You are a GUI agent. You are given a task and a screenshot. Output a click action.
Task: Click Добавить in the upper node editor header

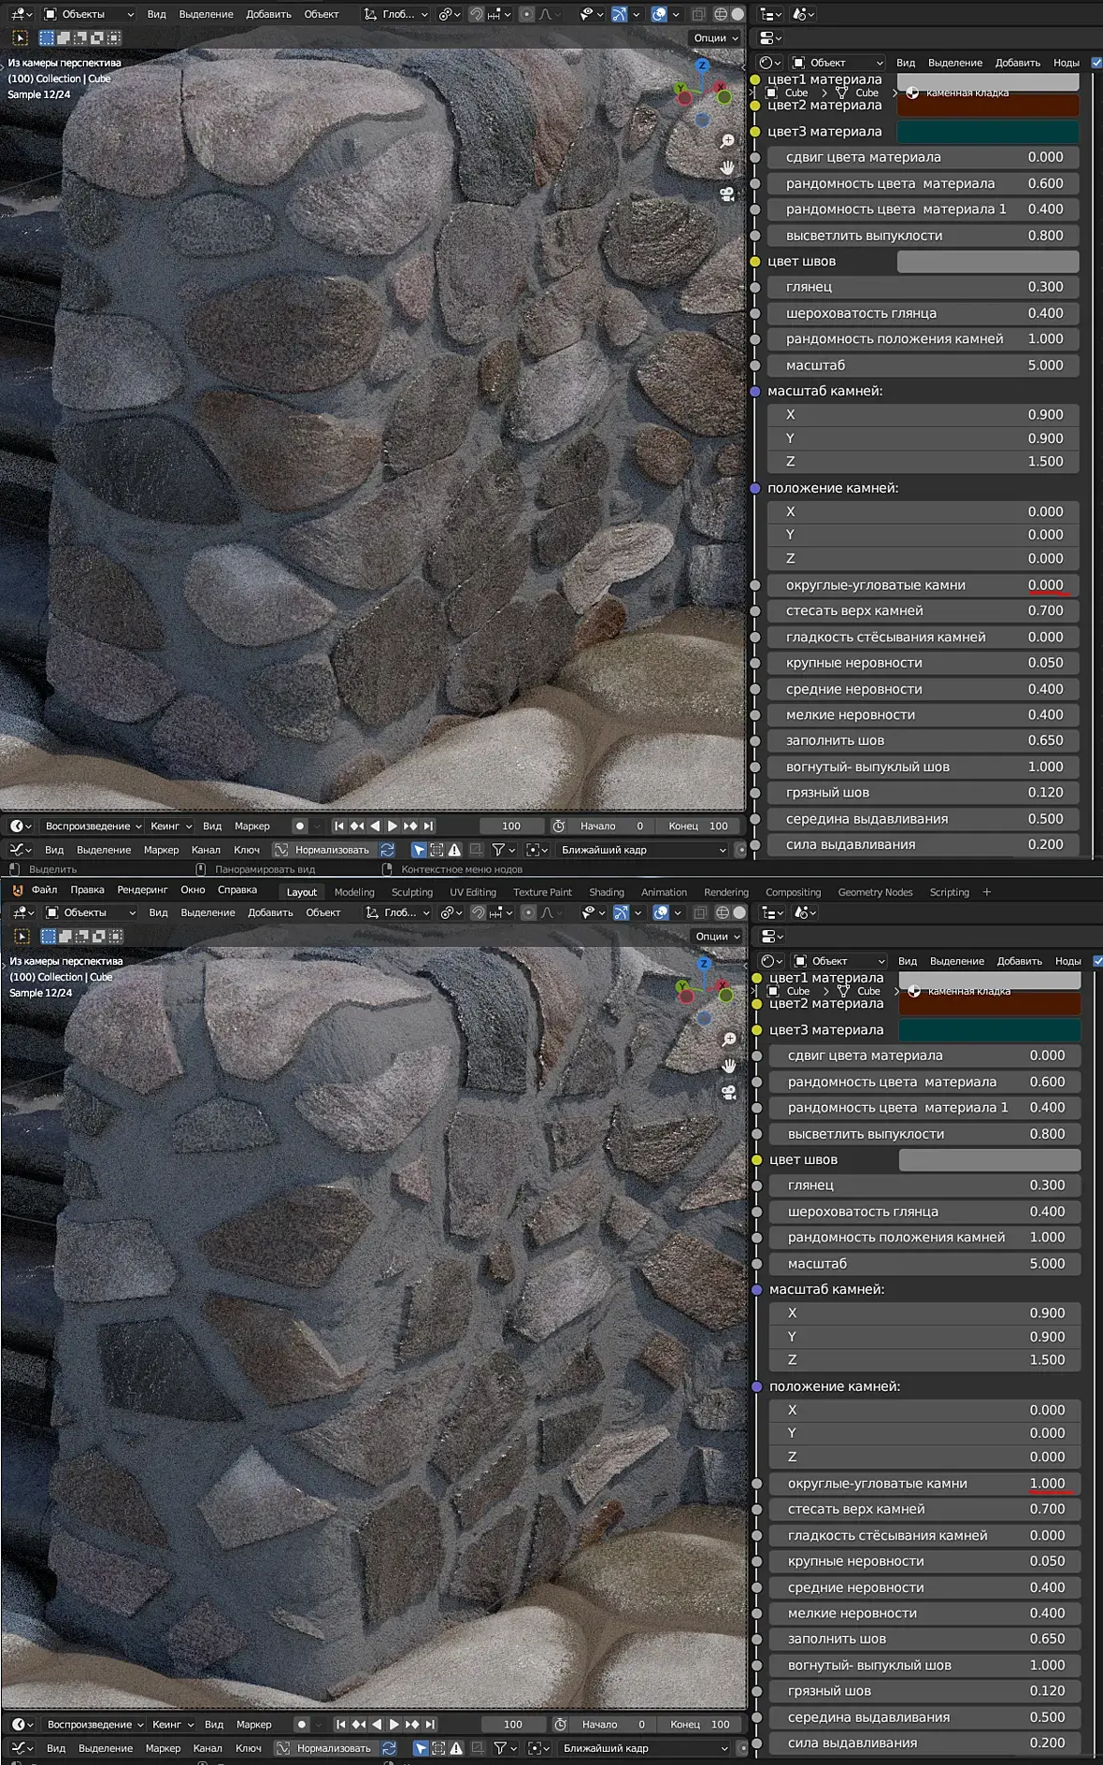click(x=1017, y=63)
